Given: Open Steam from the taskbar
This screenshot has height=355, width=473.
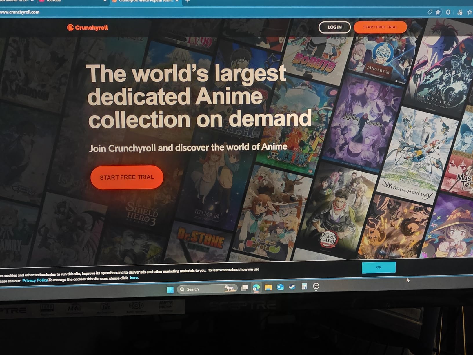Looking at the screenshot, I should [x=292, y=287].
